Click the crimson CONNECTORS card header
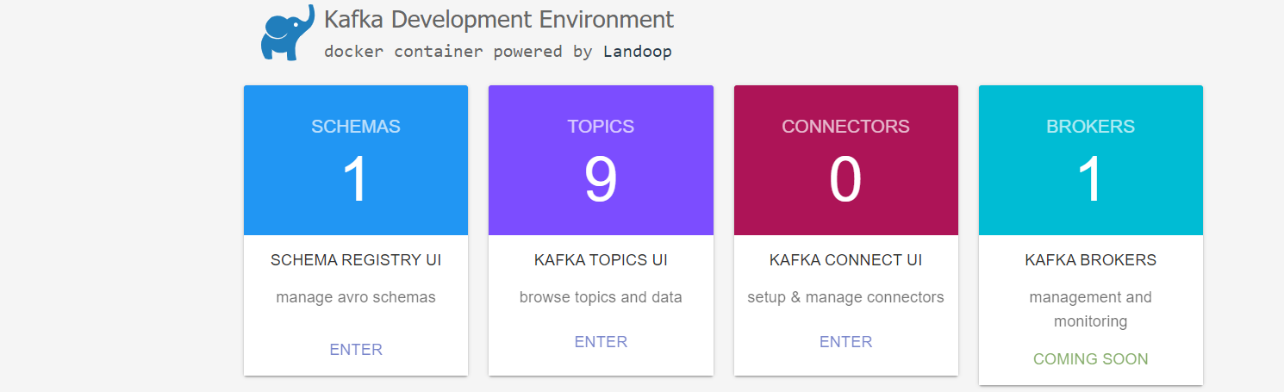This screenshot has width=1284, height=392. click(845, 127)
